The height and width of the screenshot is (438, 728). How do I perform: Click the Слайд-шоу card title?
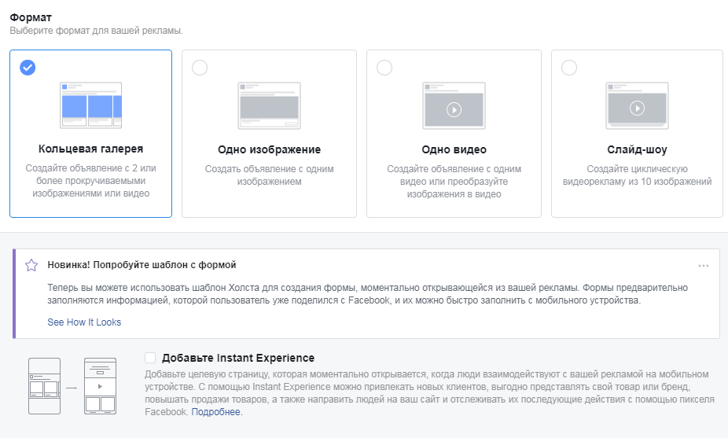[x=637, y=149]
